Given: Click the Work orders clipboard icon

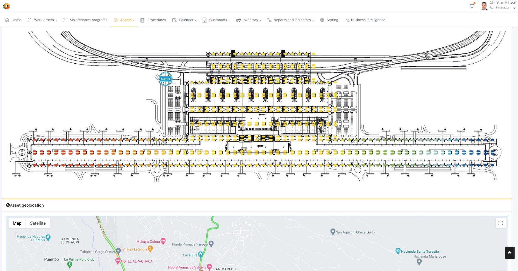Looking at the screenshot, I should 30,20.
